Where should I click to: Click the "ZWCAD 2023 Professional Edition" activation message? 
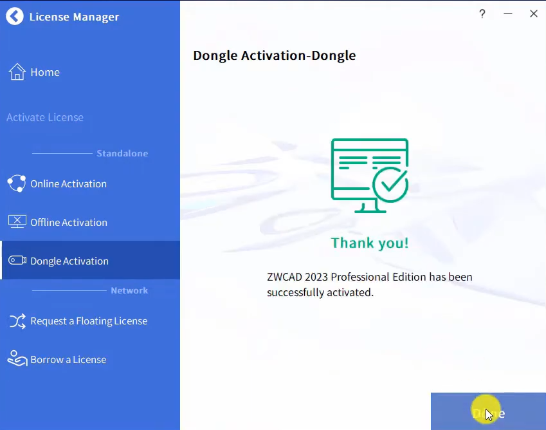[369, 285]
